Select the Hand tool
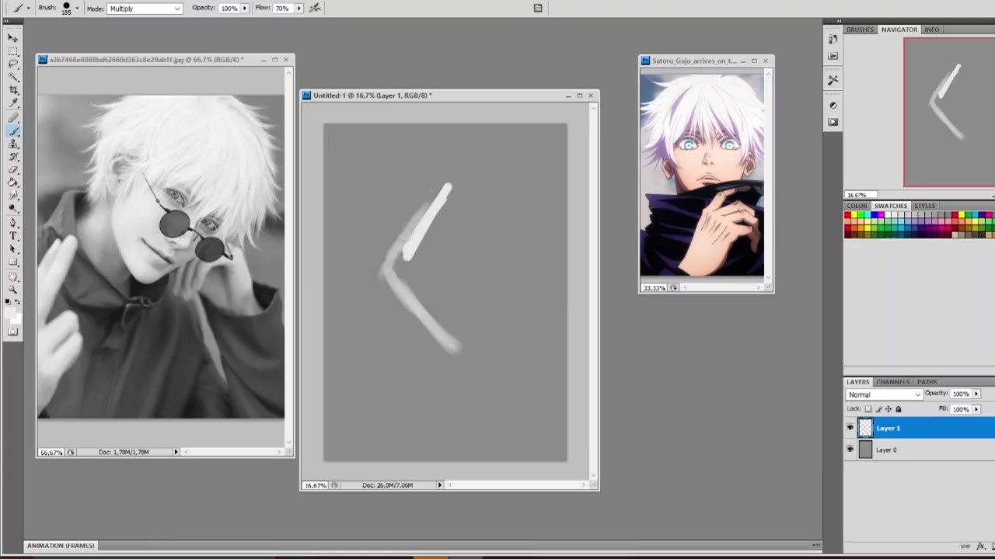 13,276
